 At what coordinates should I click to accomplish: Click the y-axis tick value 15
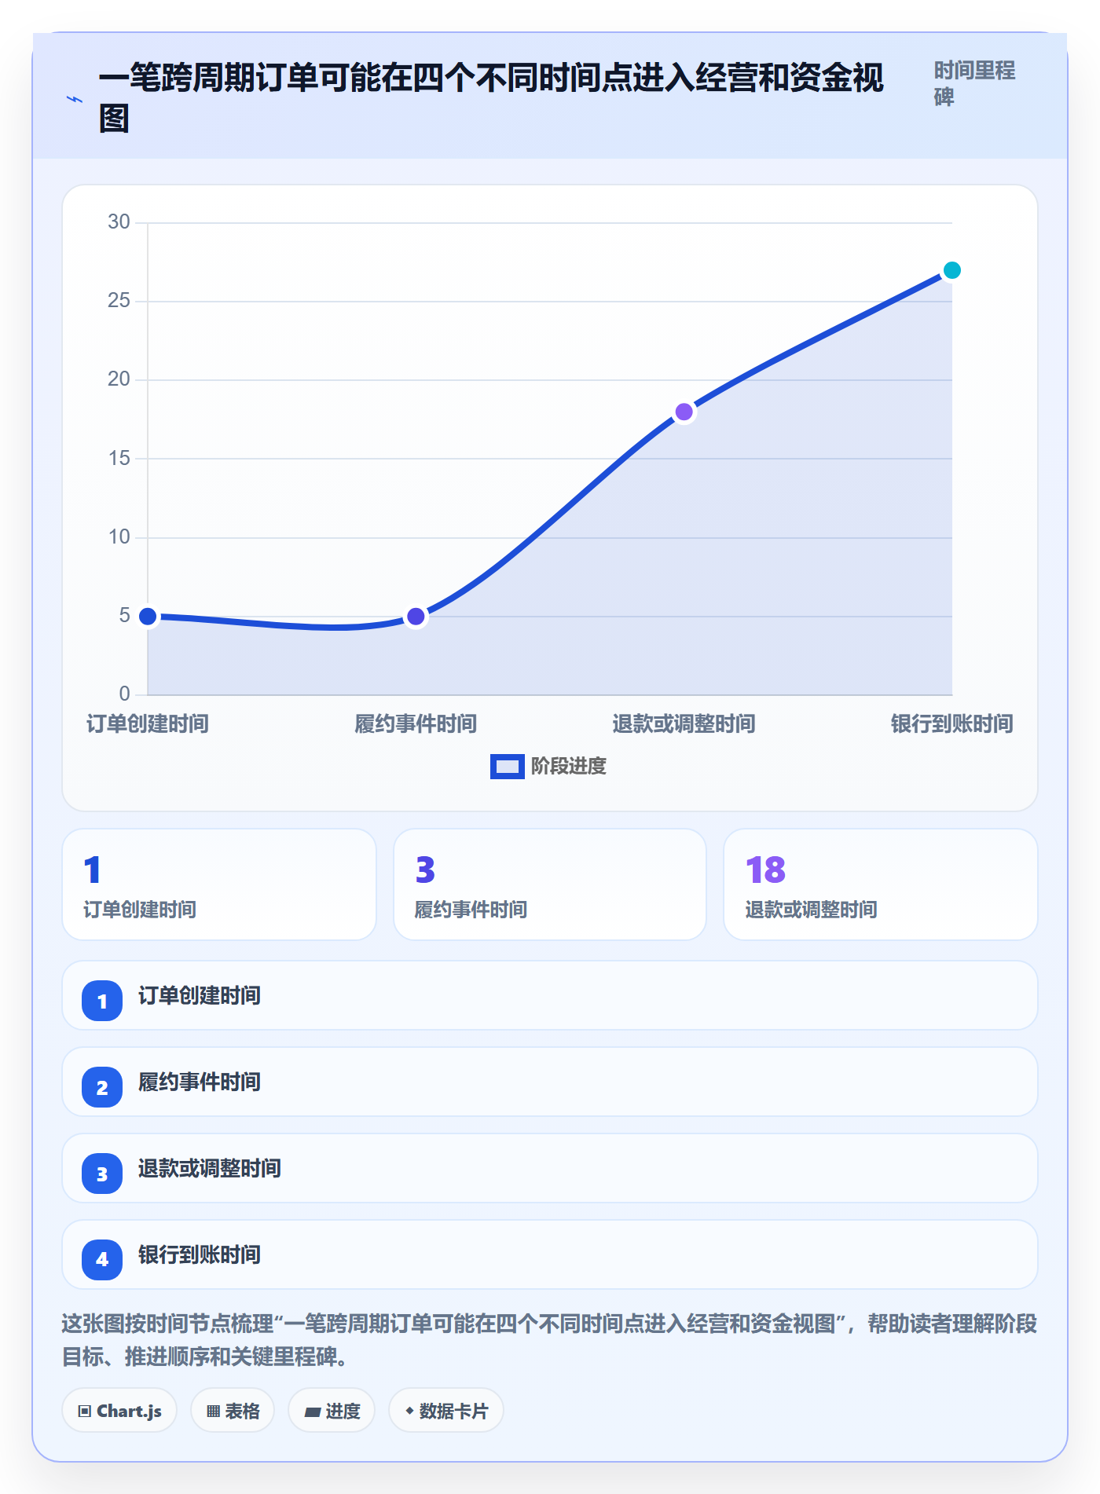[x=119, y=459]
